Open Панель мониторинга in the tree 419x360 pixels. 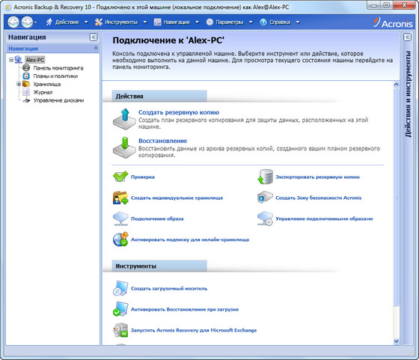58,68
